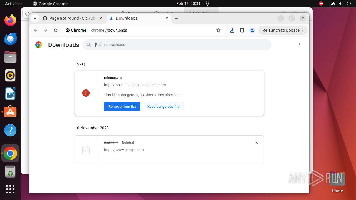Click the 10 November 2023 heading
This screenshot has width=356, height=200.
(92, 128)
